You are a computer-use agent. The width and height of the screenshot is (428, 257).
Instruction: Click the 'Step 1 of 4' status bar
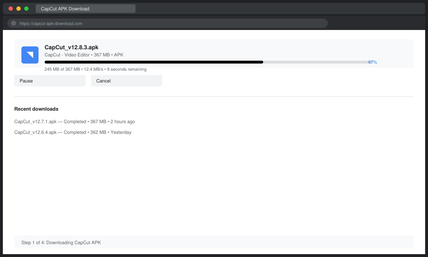click(214, 242)
